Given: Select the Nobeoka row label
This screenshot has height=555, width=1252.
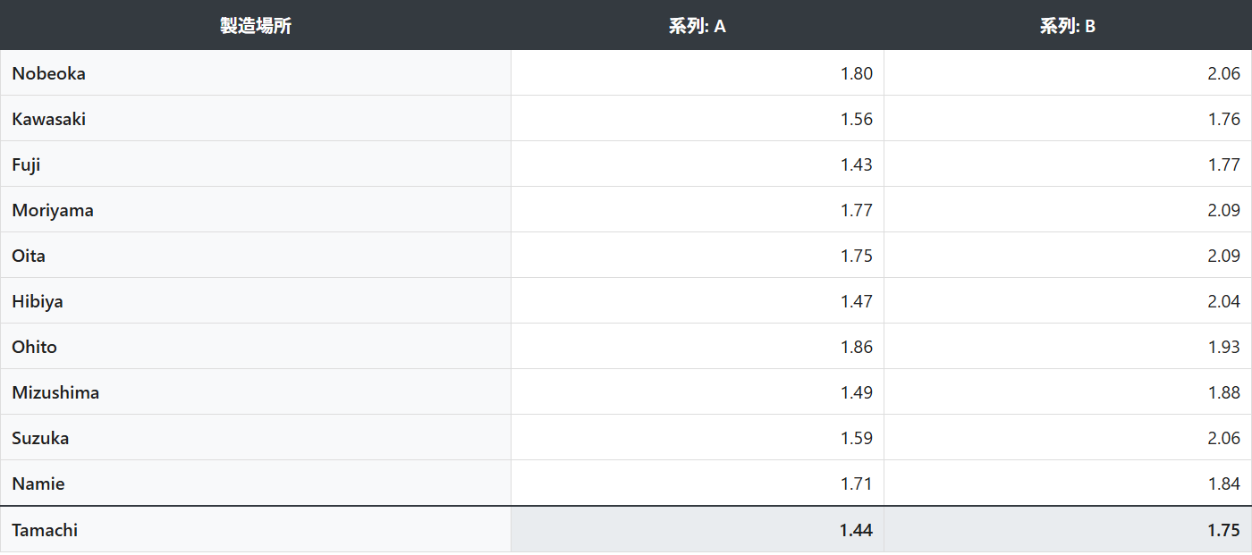Looking at the screenshot, I should pyautogui.click(x=49, y=73).
